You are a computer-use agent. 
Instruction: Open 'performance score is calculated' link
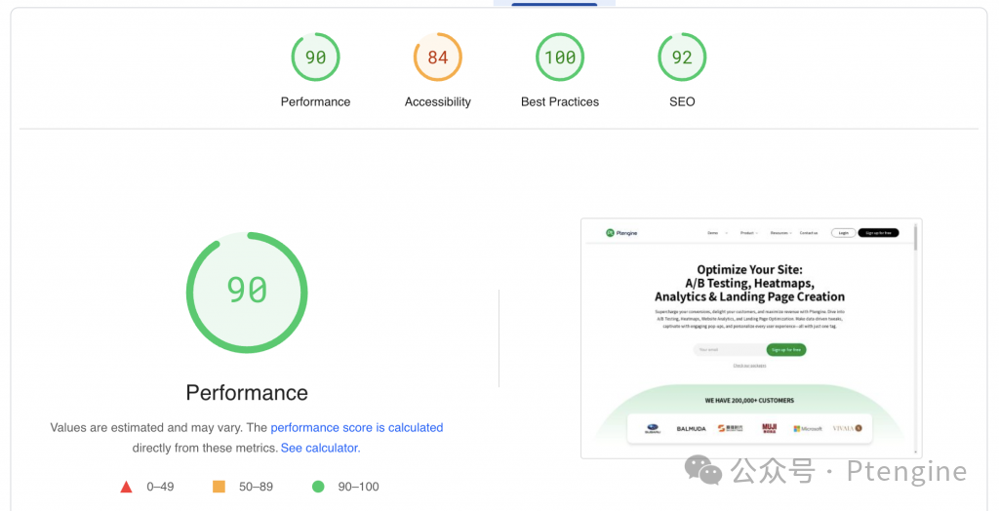[x=357, y=427]
